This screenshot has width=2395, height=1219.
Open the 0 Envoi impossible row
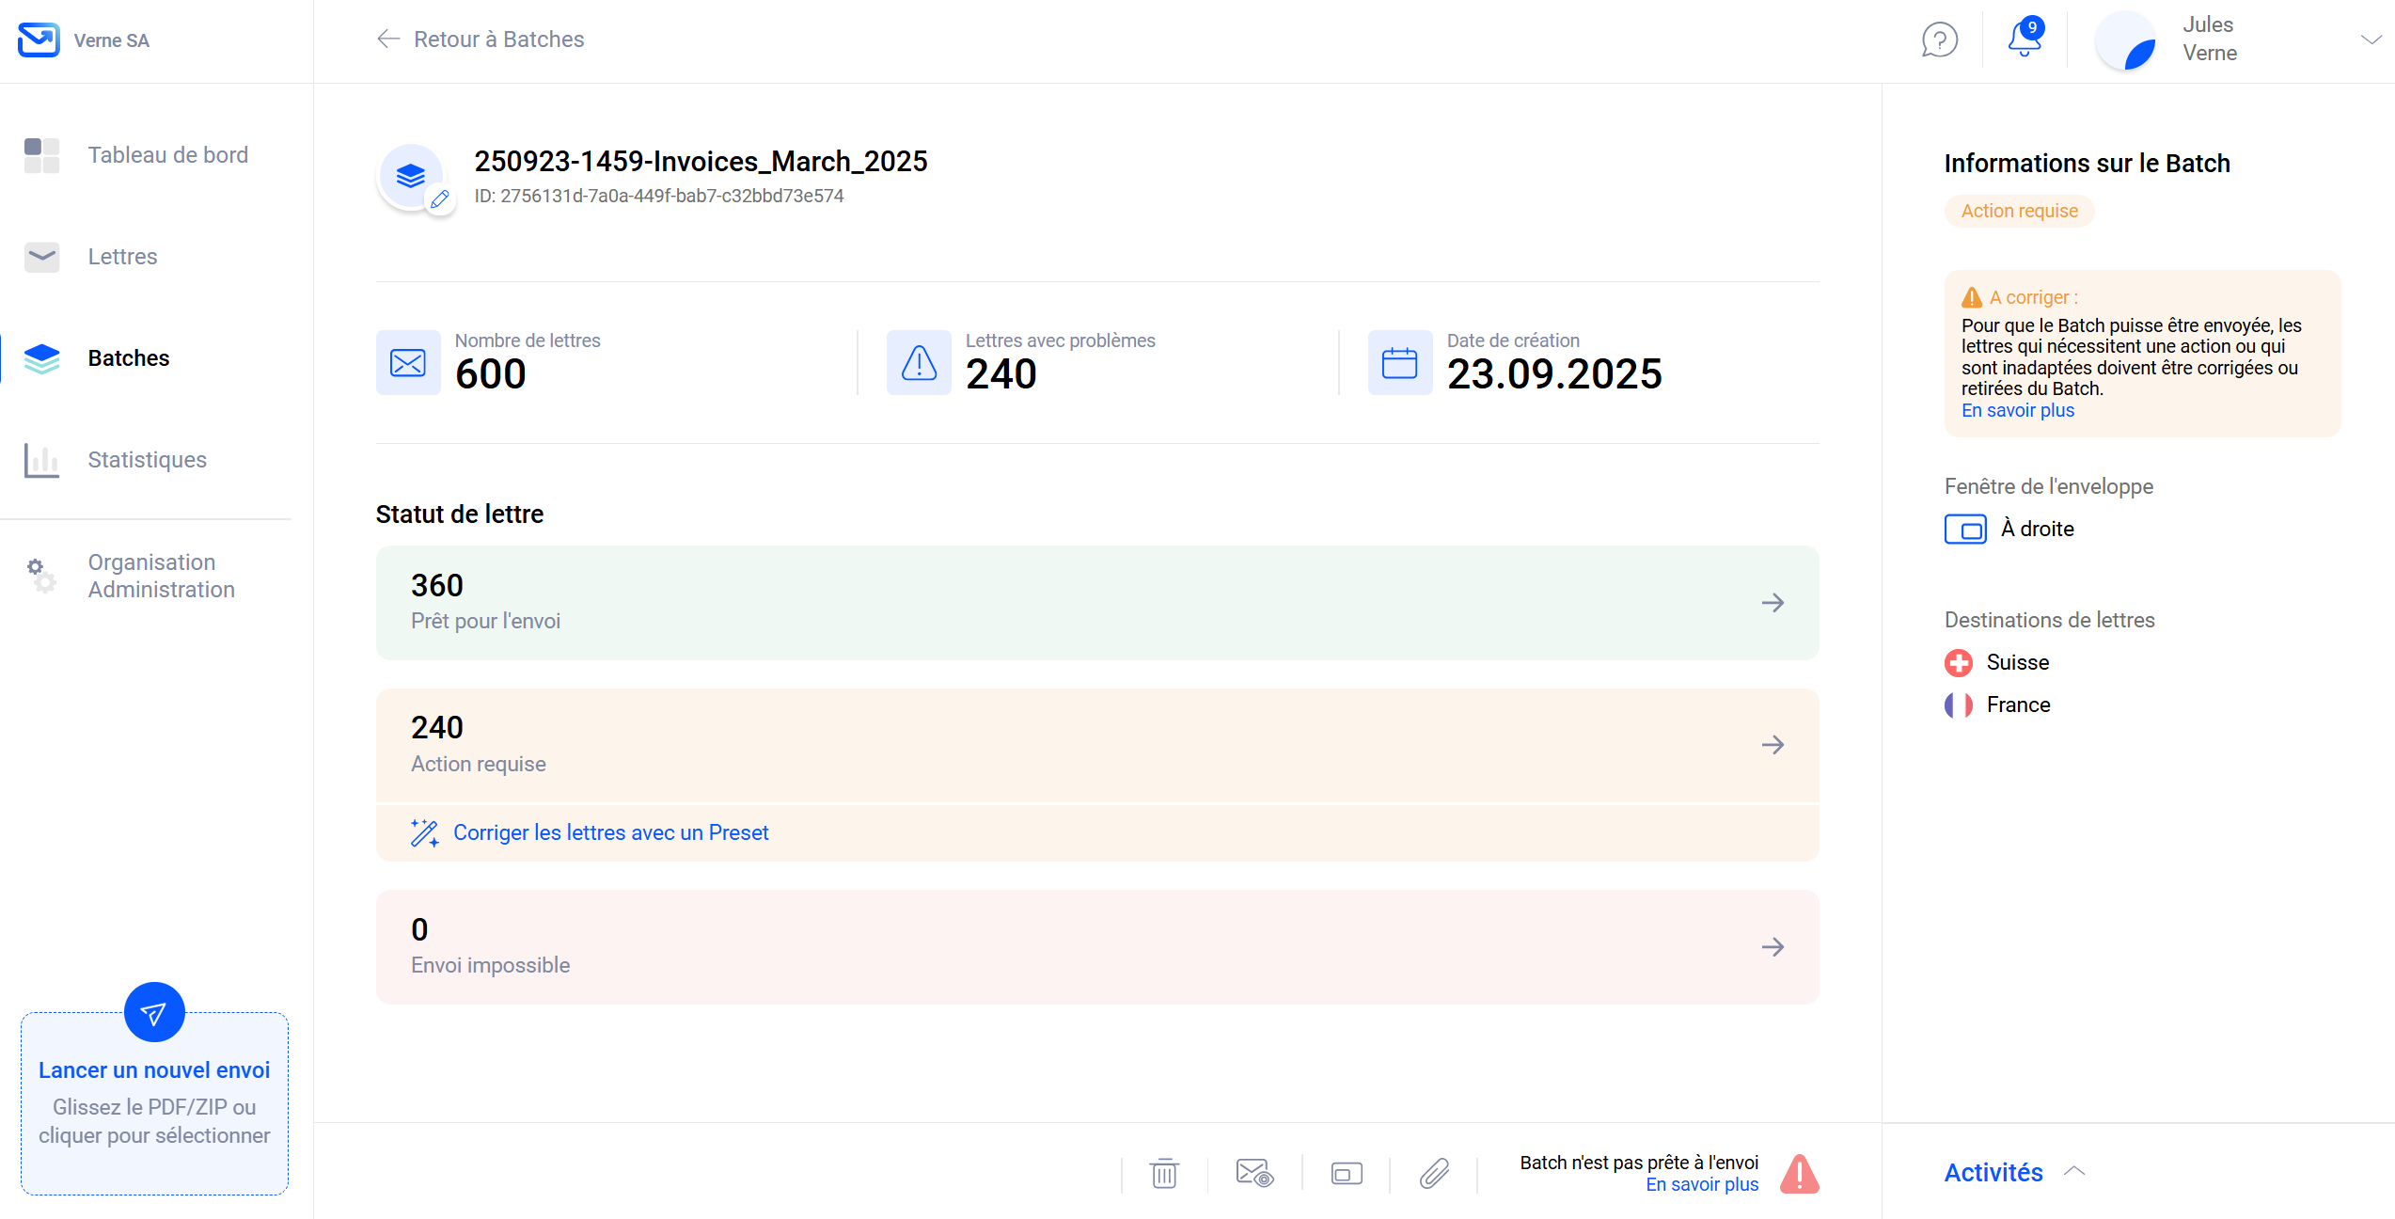(1096, 946)
